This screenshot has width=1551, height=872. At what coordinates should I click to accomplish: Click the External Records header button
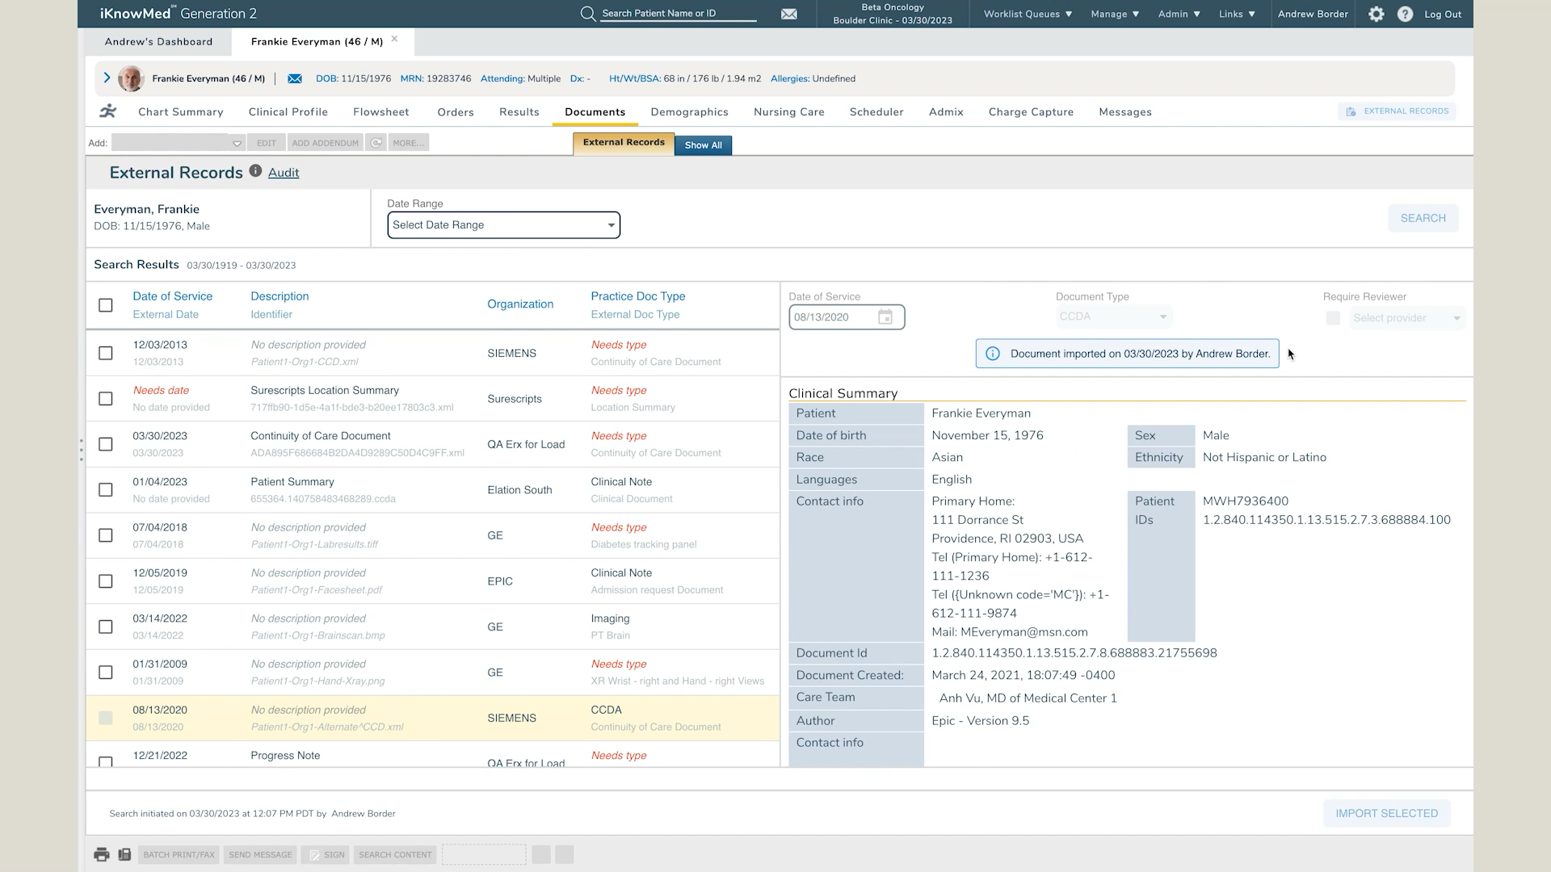[1398, 111]
